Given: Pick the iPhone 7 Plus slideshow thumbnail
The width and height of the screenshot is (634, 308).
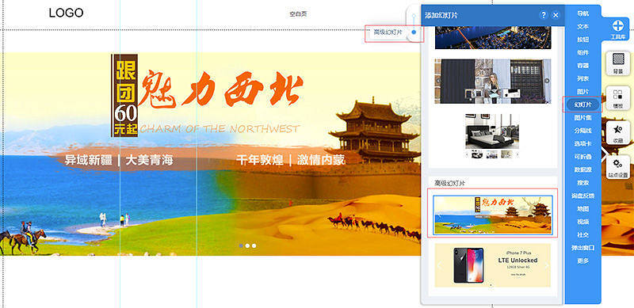Looking at the screenshot, I should click(492, 265).
